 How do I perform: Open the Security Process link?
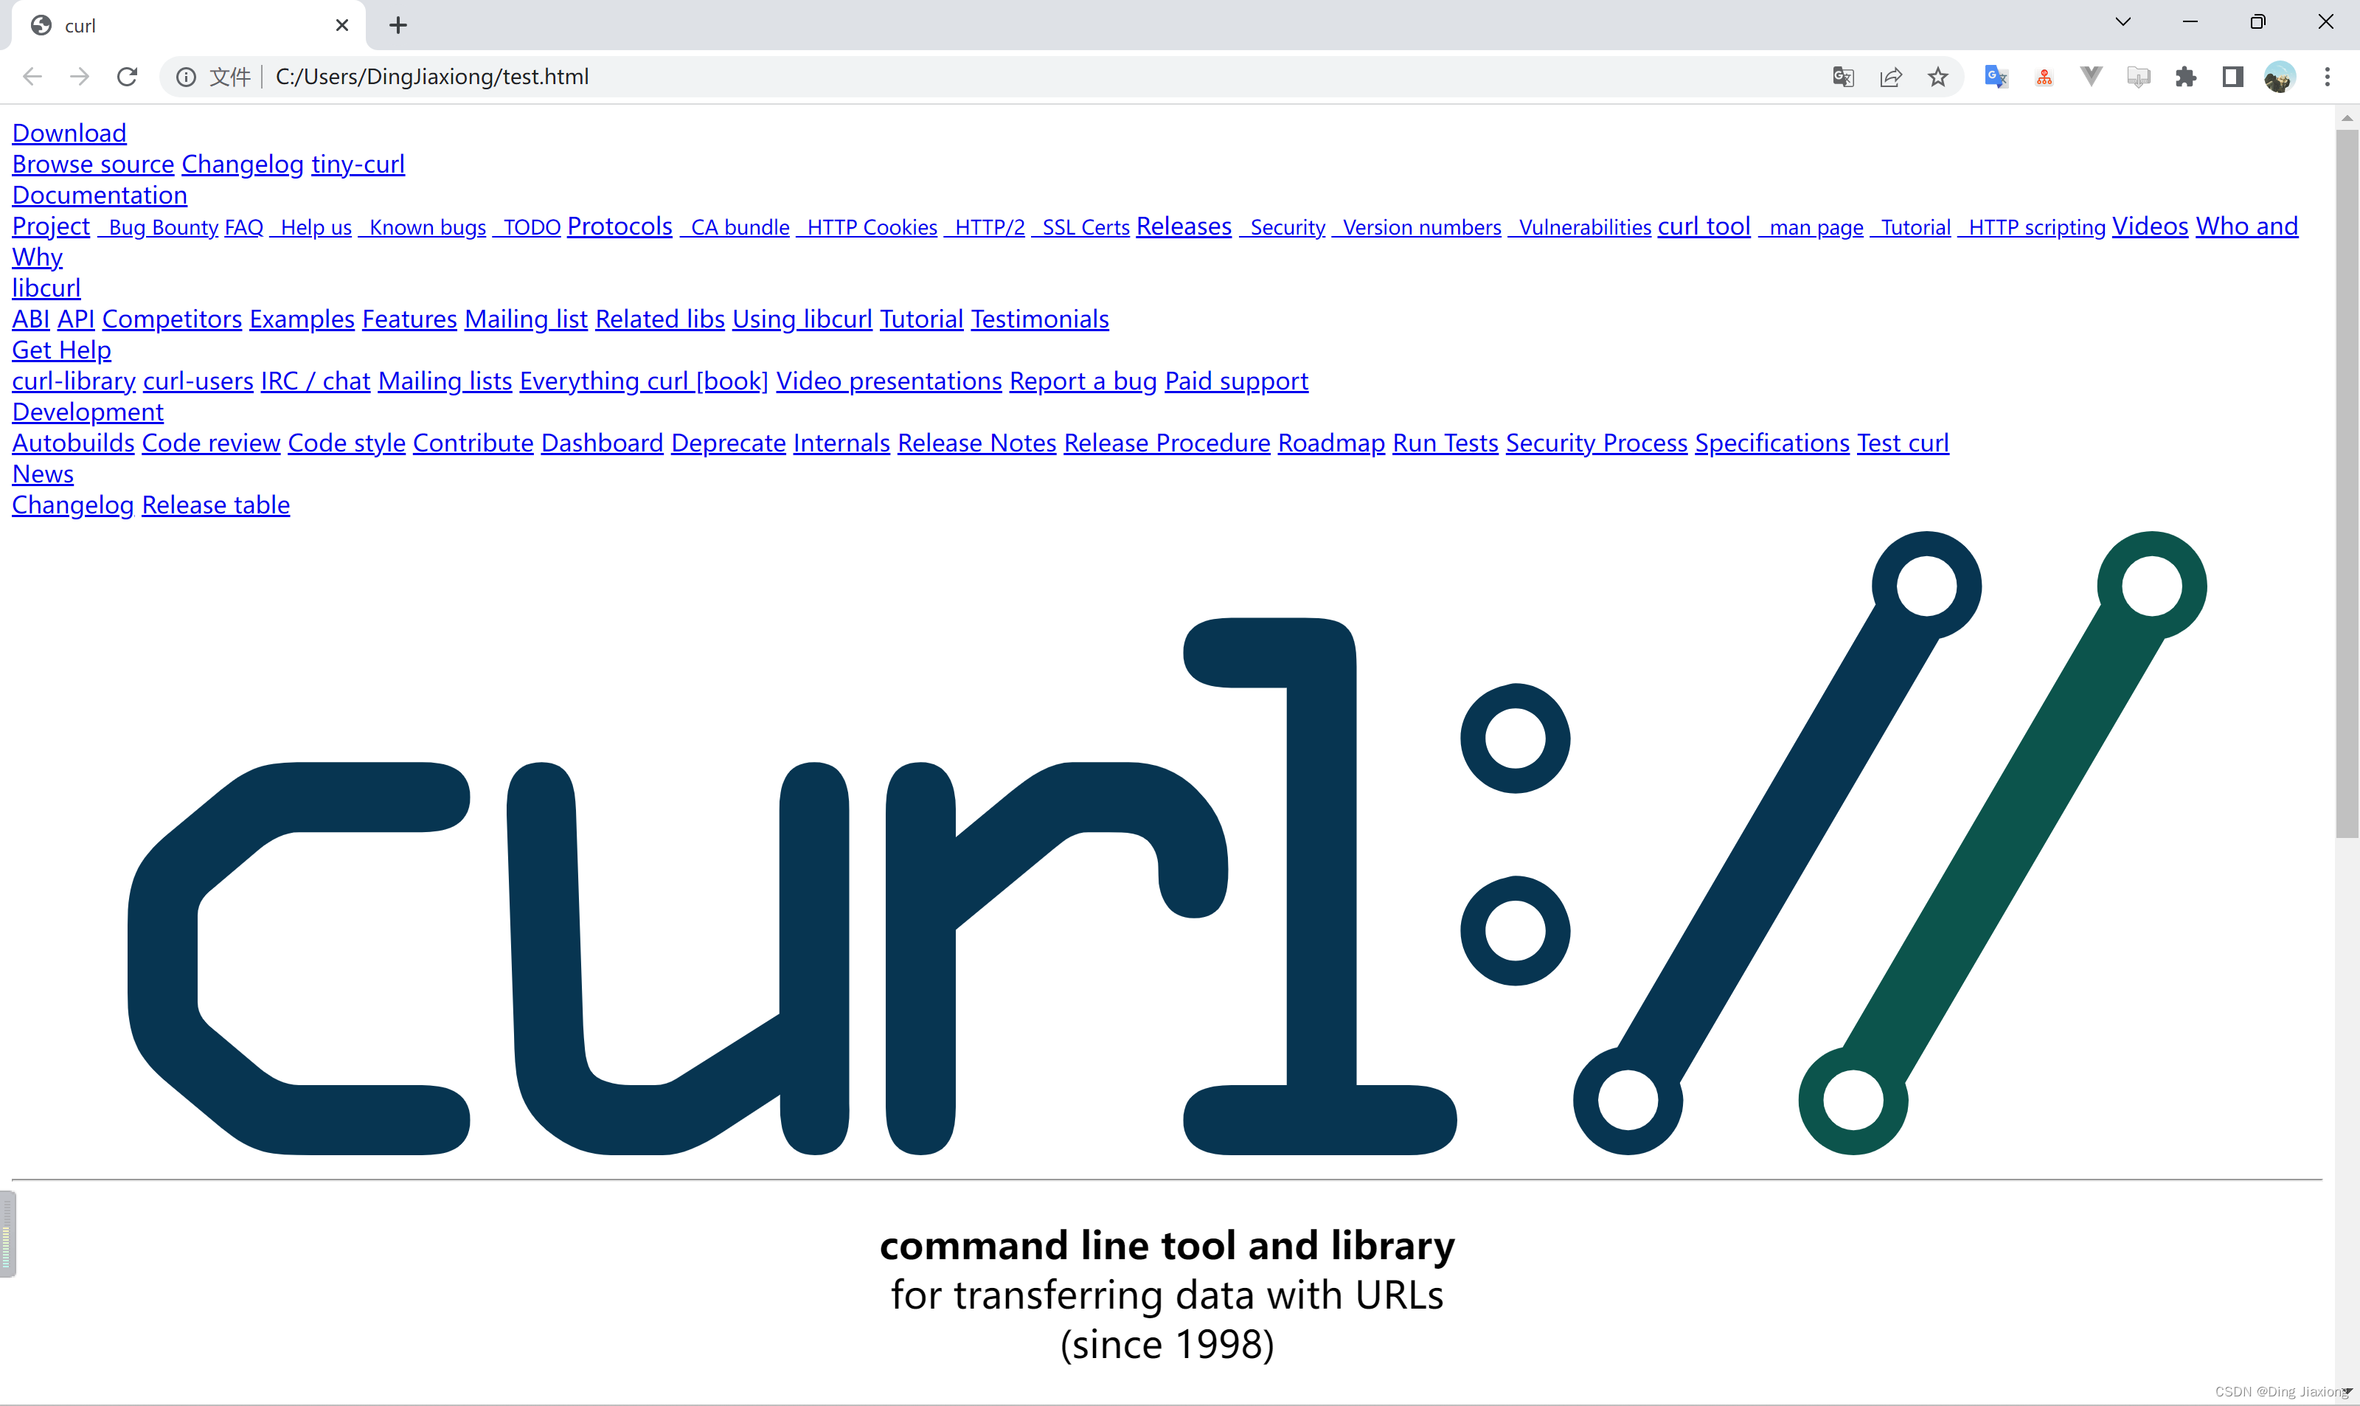1597,443
